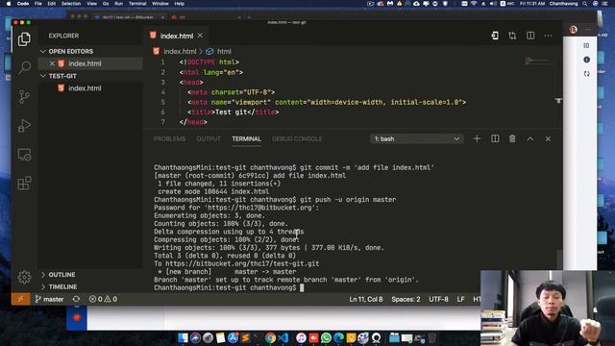Open the Source Control view
The image size is (615, 346).
(24, 96)
